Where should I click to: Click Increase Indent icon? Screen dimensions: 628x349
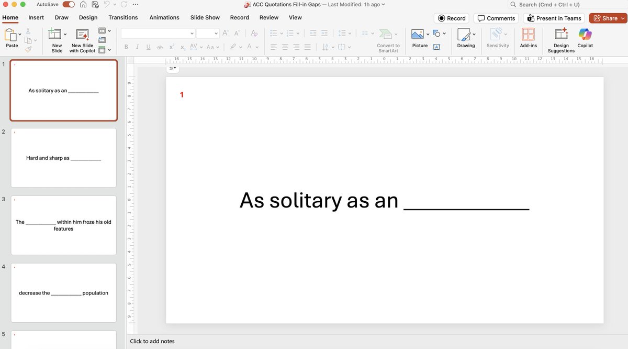[324, 33]
